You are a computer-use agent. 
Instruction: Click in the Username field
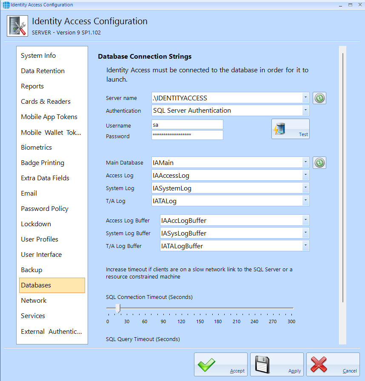pyautogui.click(x=187, y=125)
